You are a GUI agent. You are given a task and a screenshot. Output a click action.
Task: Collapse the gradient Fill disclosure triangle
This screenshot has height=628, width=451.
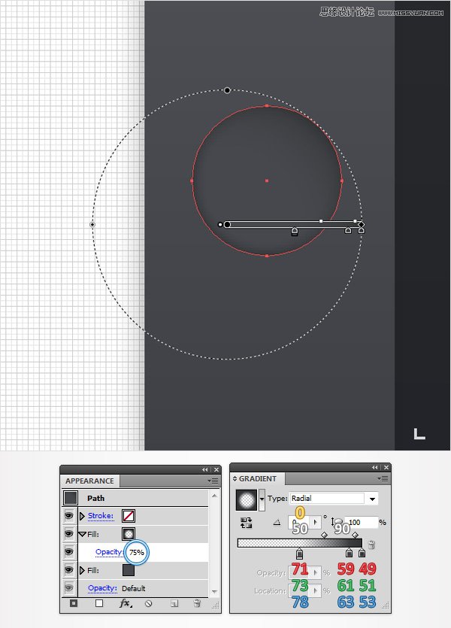pyautogui.click(x=83, y=534)
